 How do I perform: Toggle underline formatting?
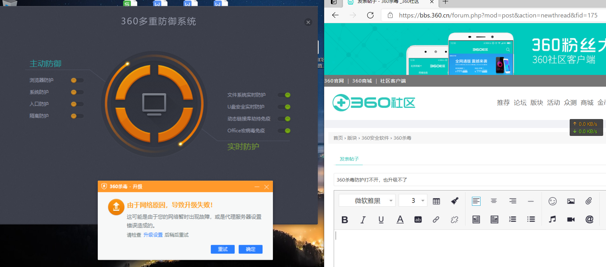coord(381,219)
